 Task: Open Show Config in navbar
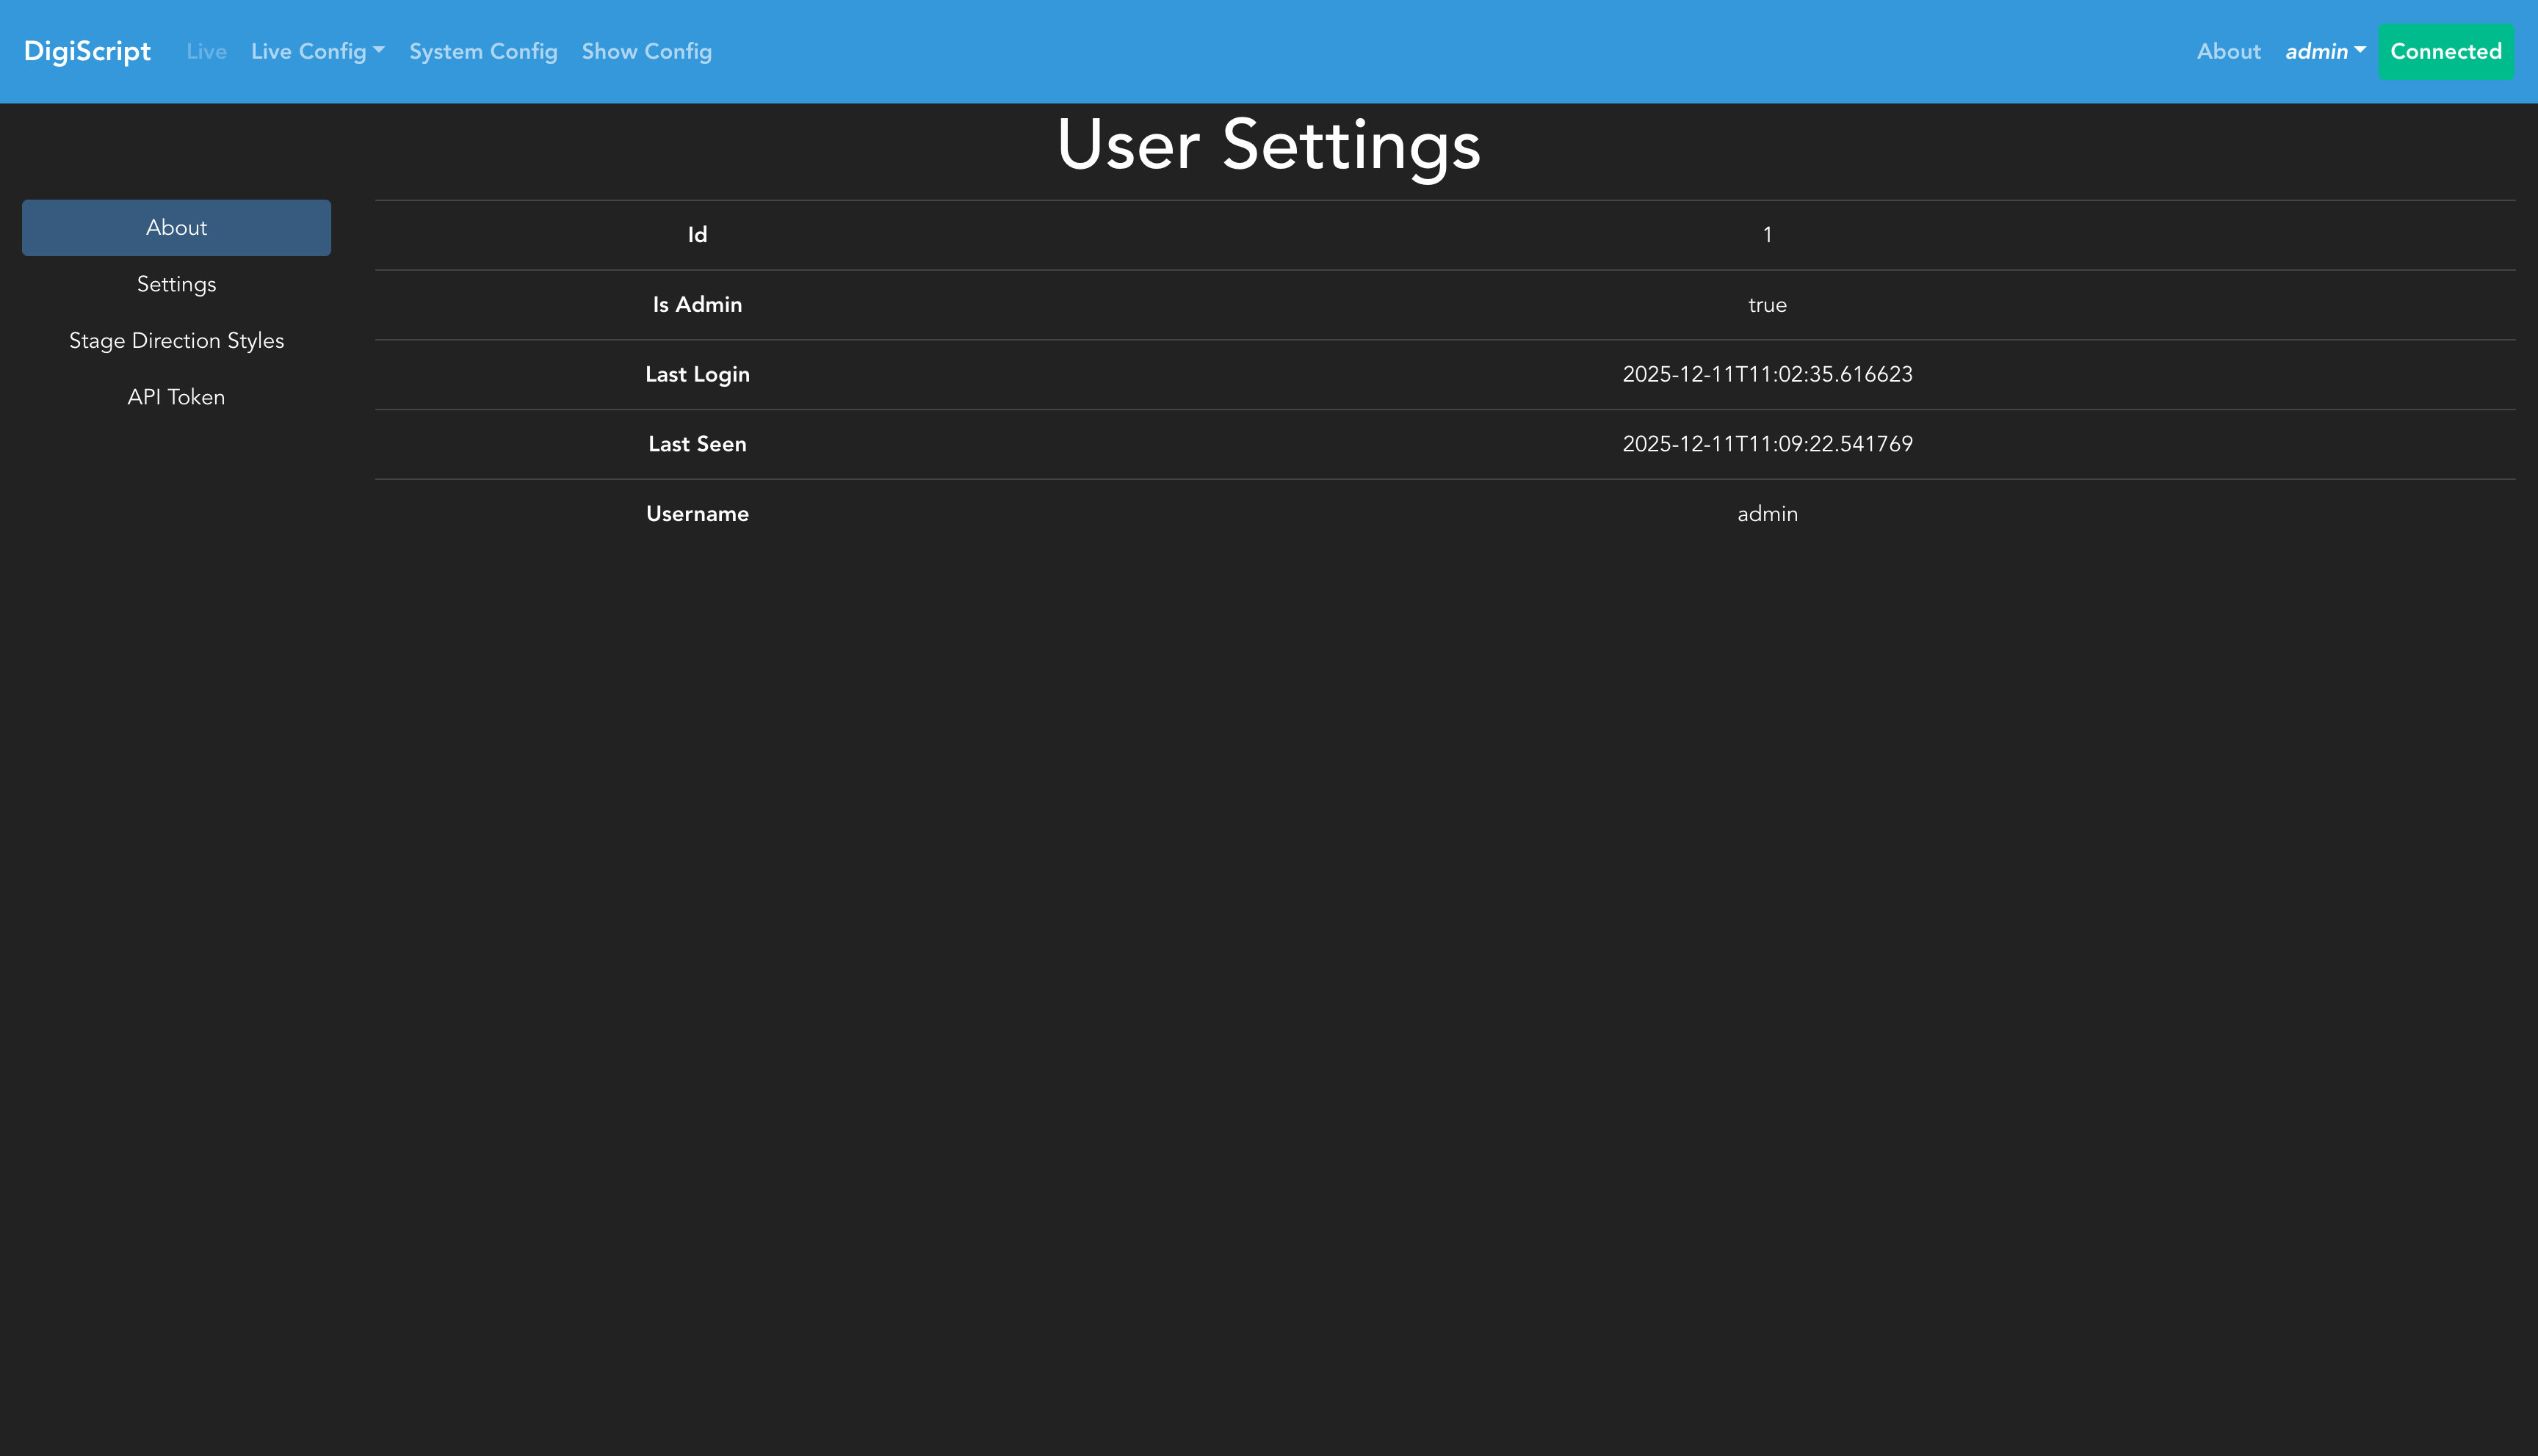[x=646, y=51]
